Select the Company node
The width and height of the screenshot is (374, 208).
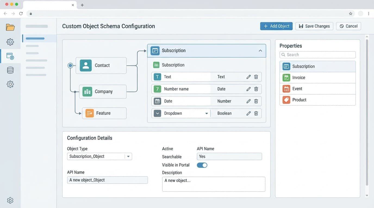pos(103,92)
